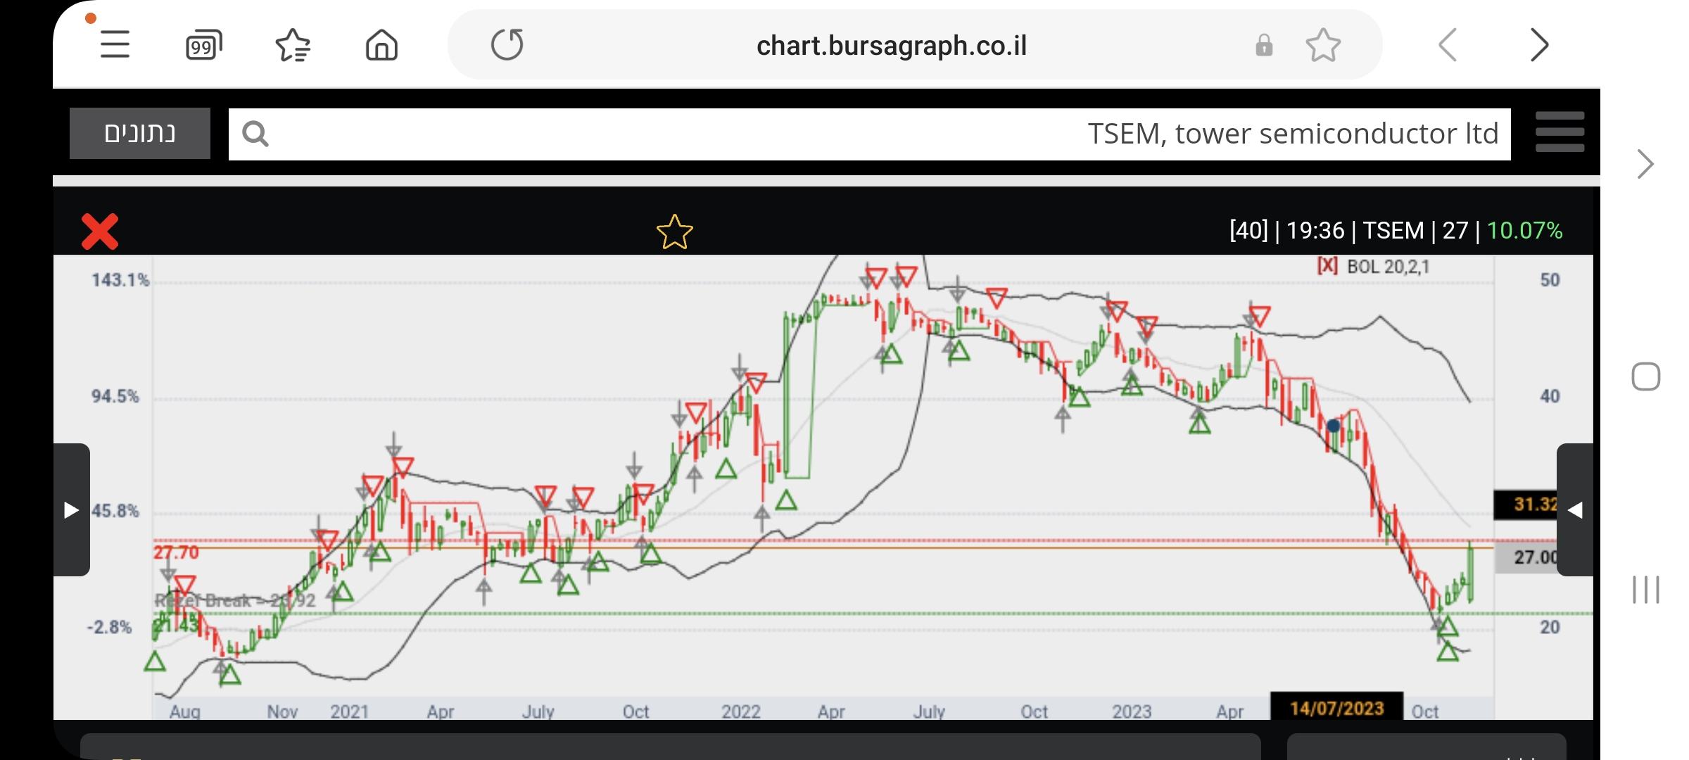Open the browser tabs counter

coord(203,46)
